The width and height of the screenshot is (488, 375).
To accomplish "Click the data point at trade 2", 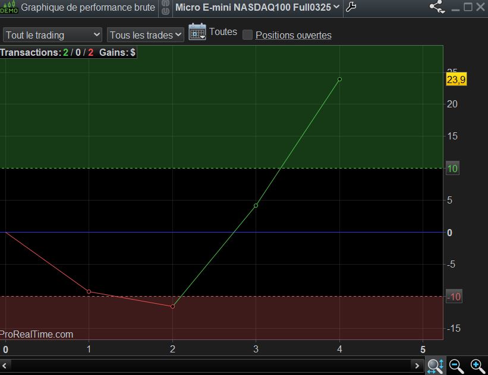I will pyautogui.click(x=173, y=306).
